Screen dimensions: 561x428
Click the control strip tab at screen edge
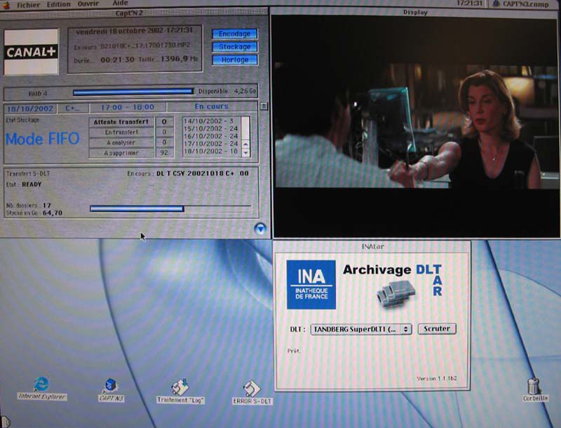click(x=4, y=422)
